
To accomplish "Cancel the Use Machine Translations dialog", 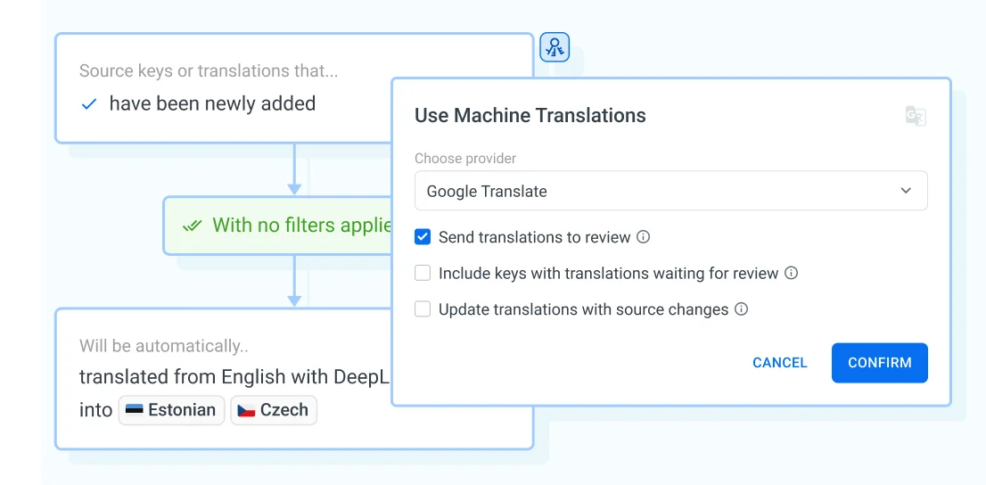I will [779, 363].
